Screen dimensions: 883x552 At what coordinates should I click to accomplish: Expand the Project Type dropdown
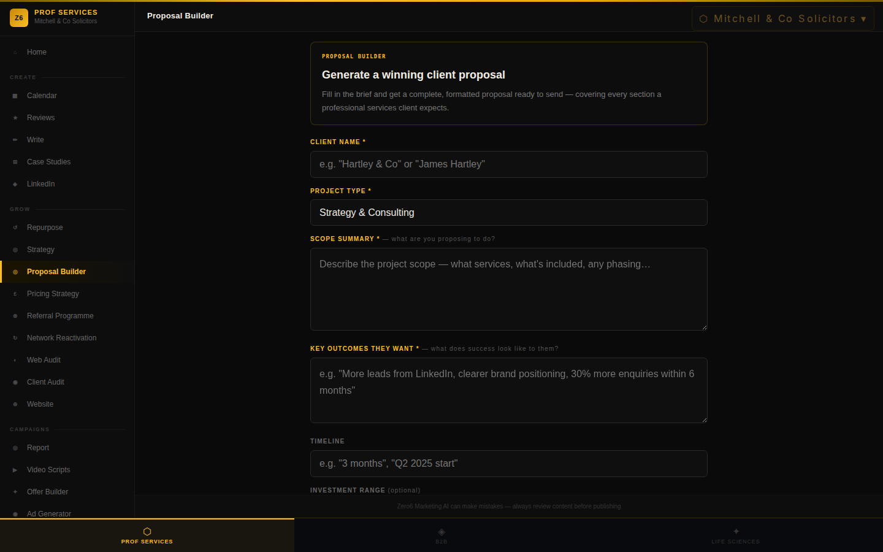(x=509, y=212)
